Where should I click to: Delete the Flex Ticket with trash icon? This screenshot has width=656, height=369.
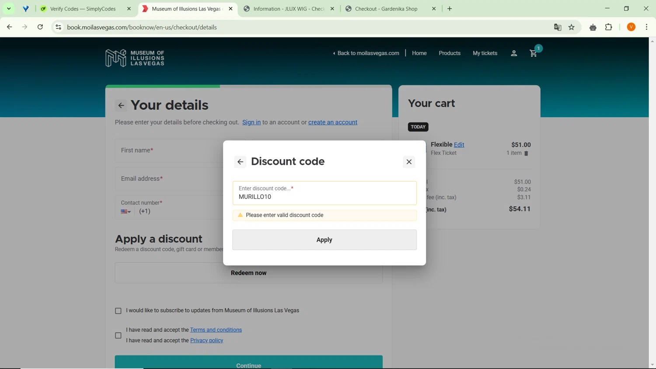[526, 153]
